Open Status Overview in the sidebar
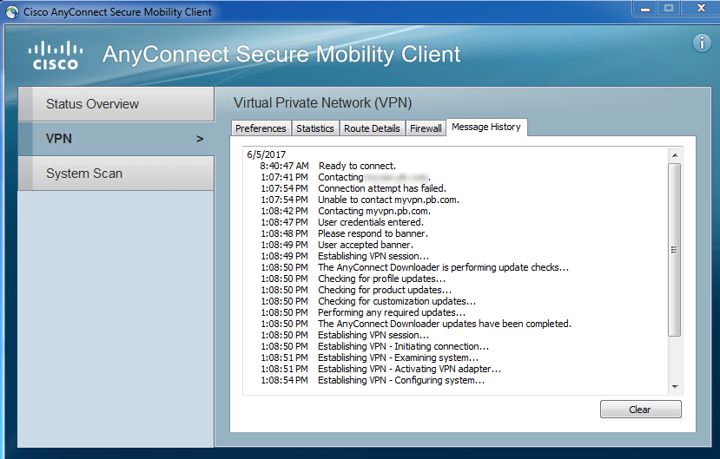 coord(116,104)
